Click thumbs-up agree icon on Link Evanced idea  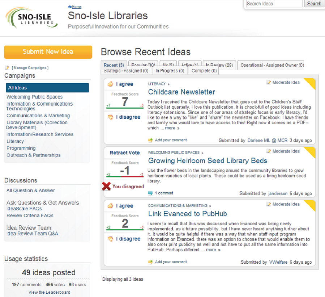(110, 206)
